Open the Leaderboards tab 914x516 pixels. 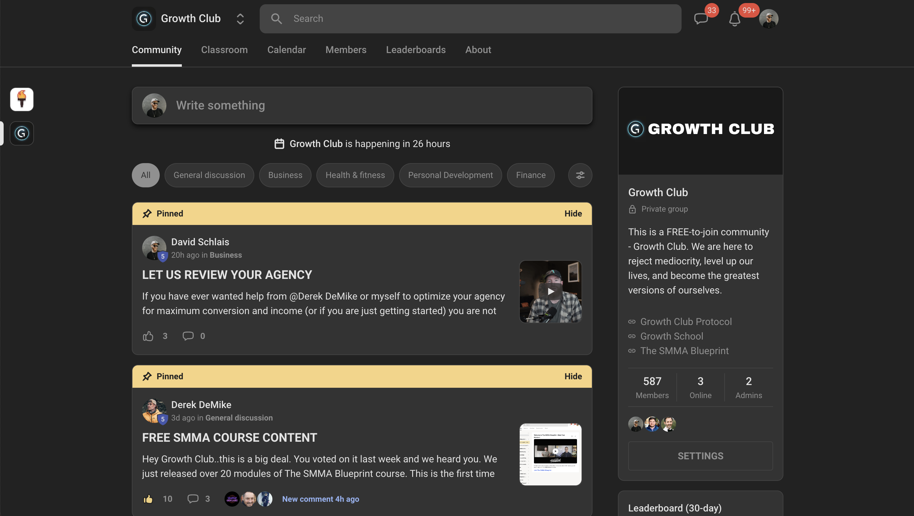pos(415,50)
